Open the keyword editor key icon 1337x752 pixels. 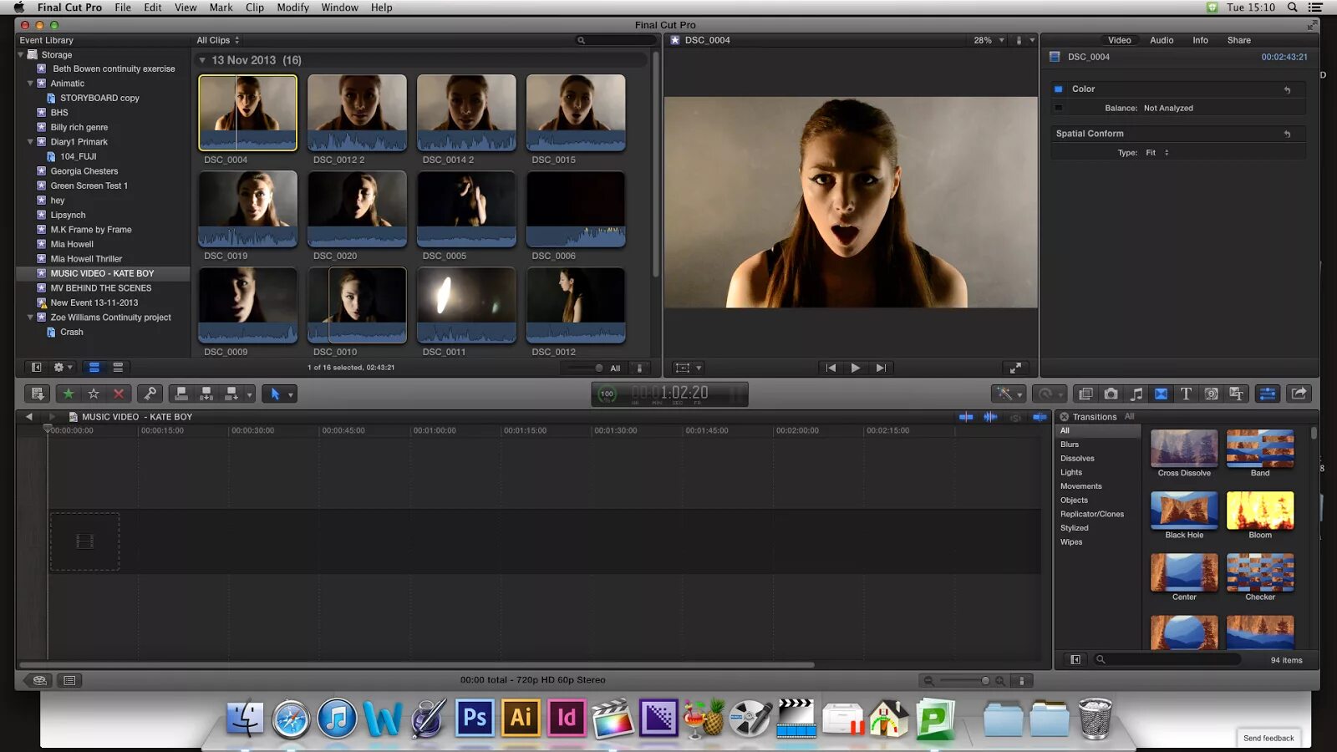click(x=150, y=394)
